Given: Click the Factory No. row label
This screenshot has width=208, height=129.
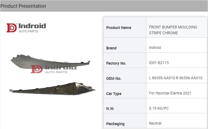Looking at the screenshot, I should click(116, 63).
